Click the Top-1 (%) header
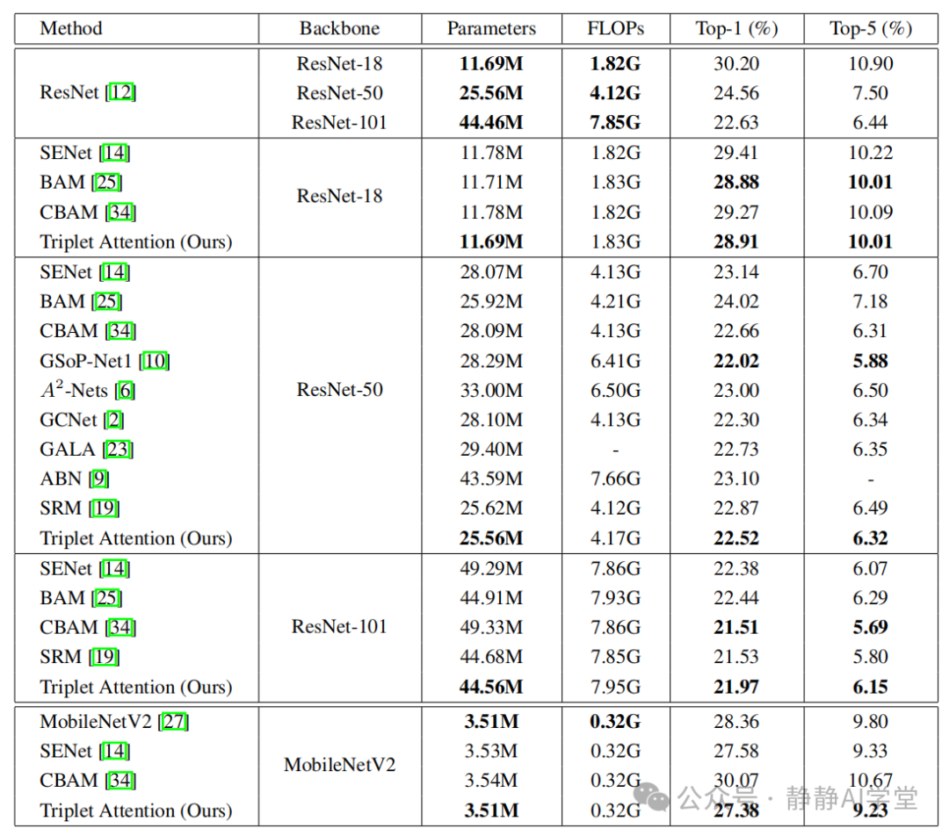The width and height of the screenshot is (949, 836). click(736, 28)
